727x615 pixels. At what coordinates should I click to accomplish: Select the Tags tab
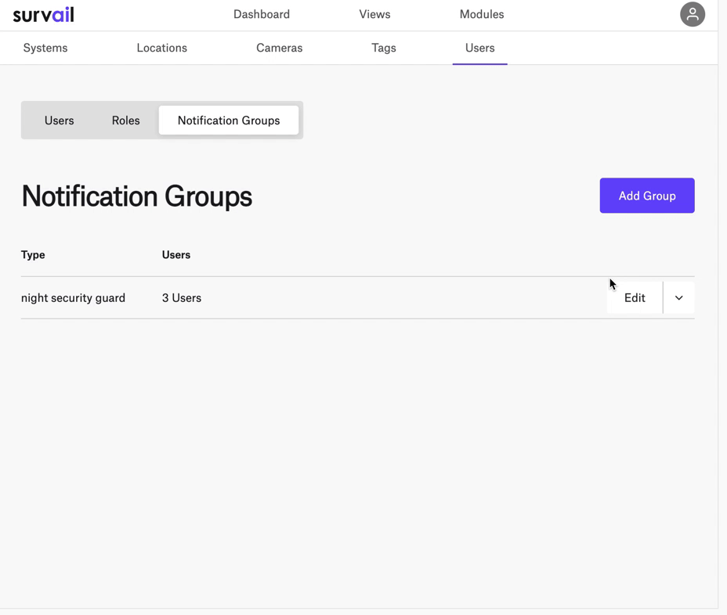coord(383,48)
